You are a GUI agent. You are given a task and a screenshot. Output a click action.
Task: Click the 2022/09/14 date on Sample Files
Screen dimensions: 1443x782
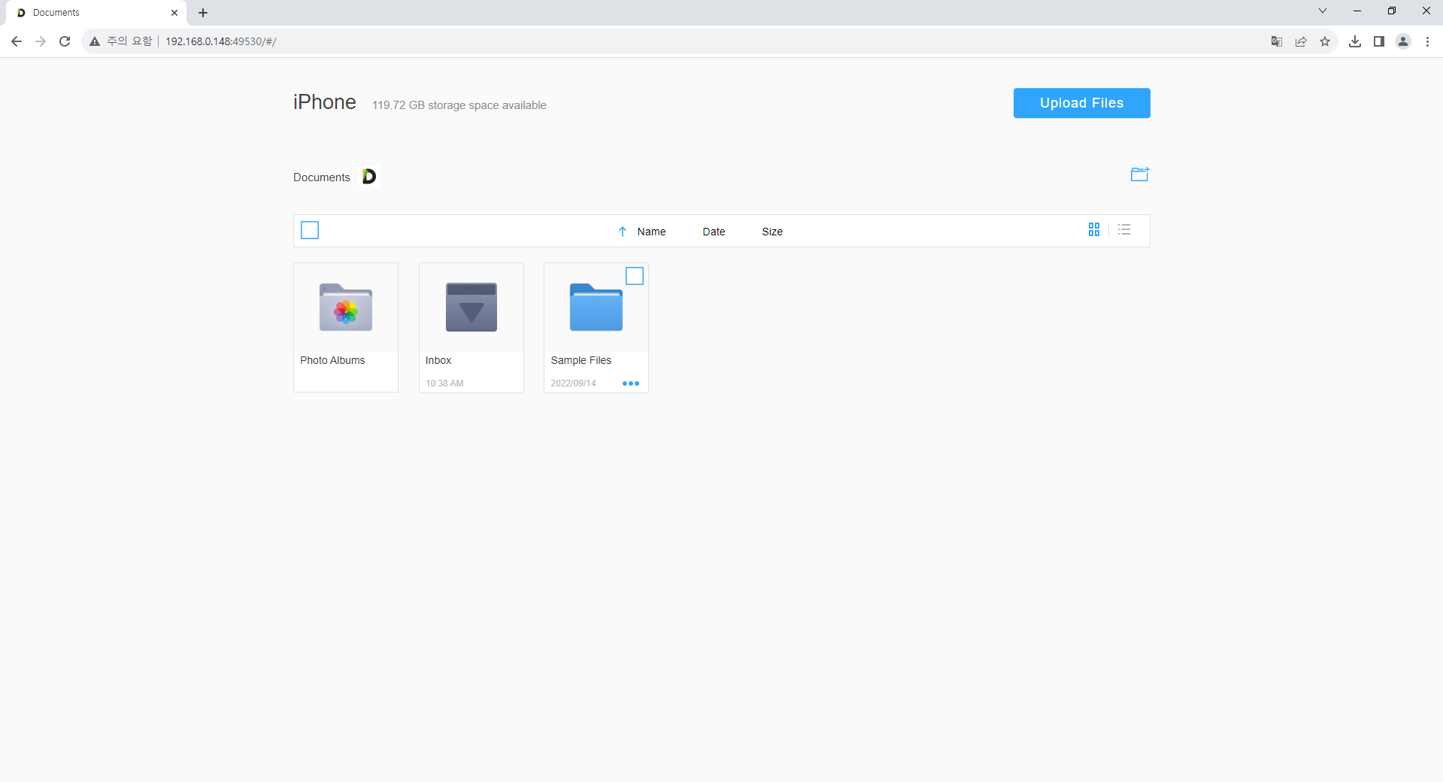(x=573, y=383)
